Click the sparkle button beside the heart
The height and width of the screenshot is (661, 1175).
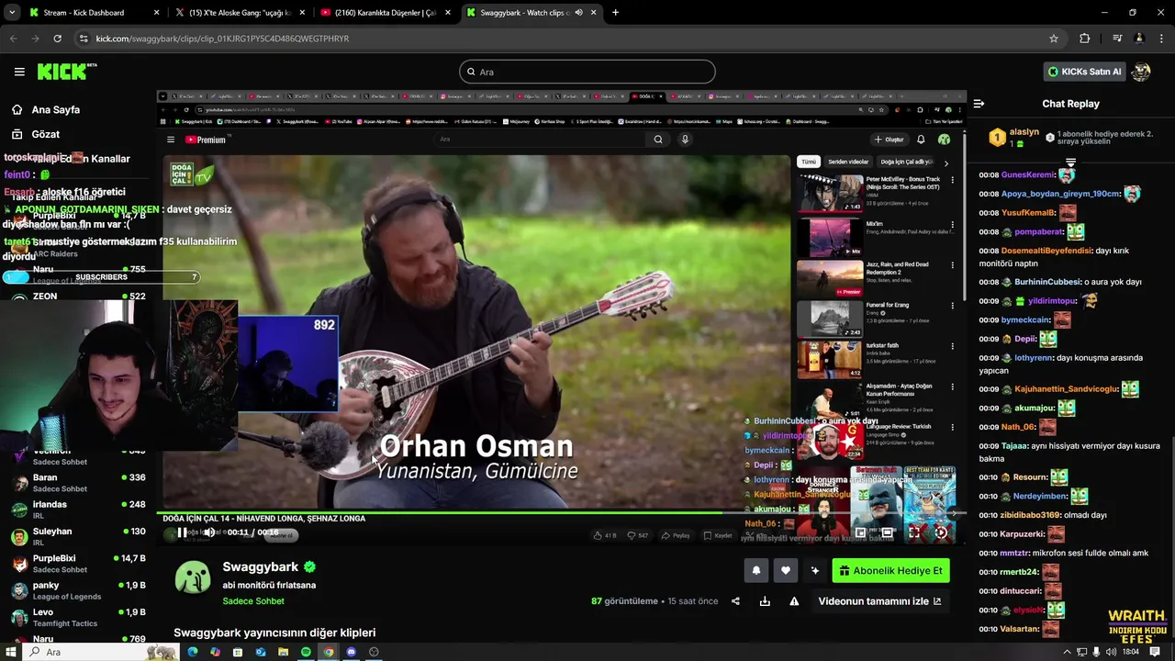coord(814,570)
